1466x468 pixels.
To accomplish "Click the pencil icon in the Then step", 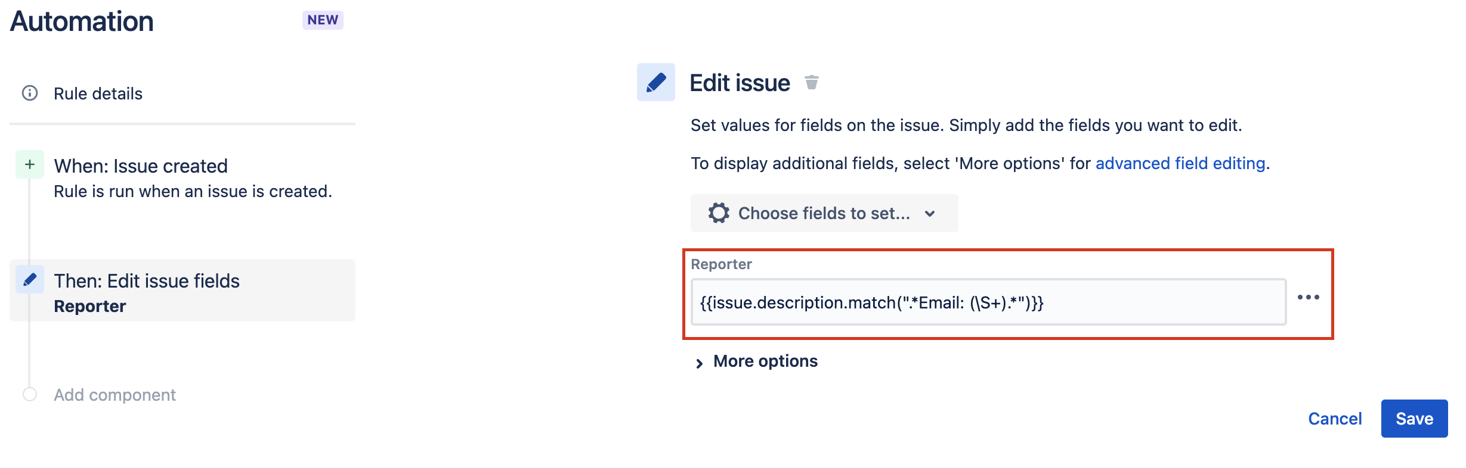I will click(x=30, y=279).
